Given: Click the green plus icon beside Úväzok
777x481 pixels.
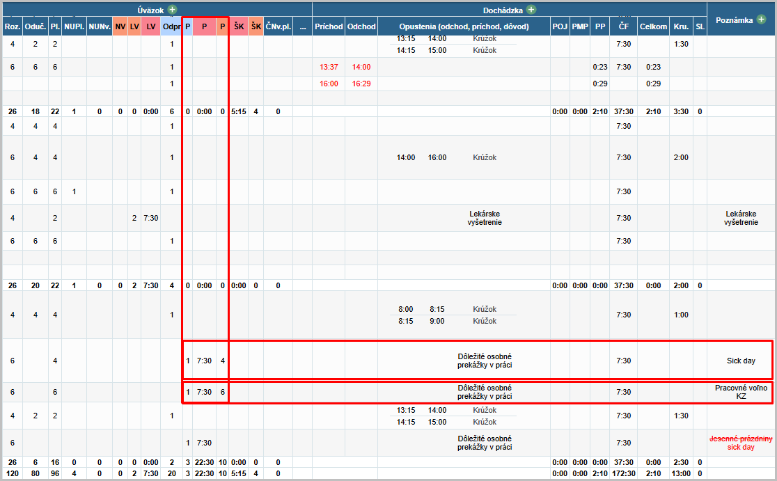Looking at the screenshot, I should click(172, 10).
